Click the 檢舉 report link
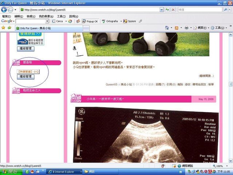Screen dimensions: 233x175 point(211,84)
